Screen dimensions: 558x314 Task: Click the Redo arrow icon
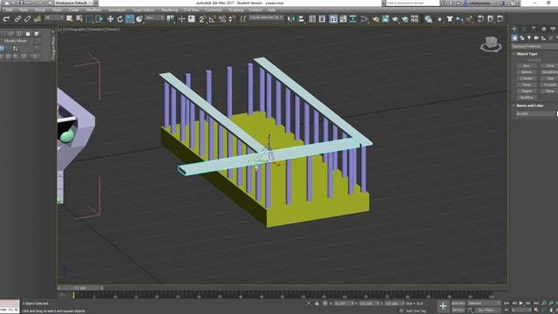(6, 19)
